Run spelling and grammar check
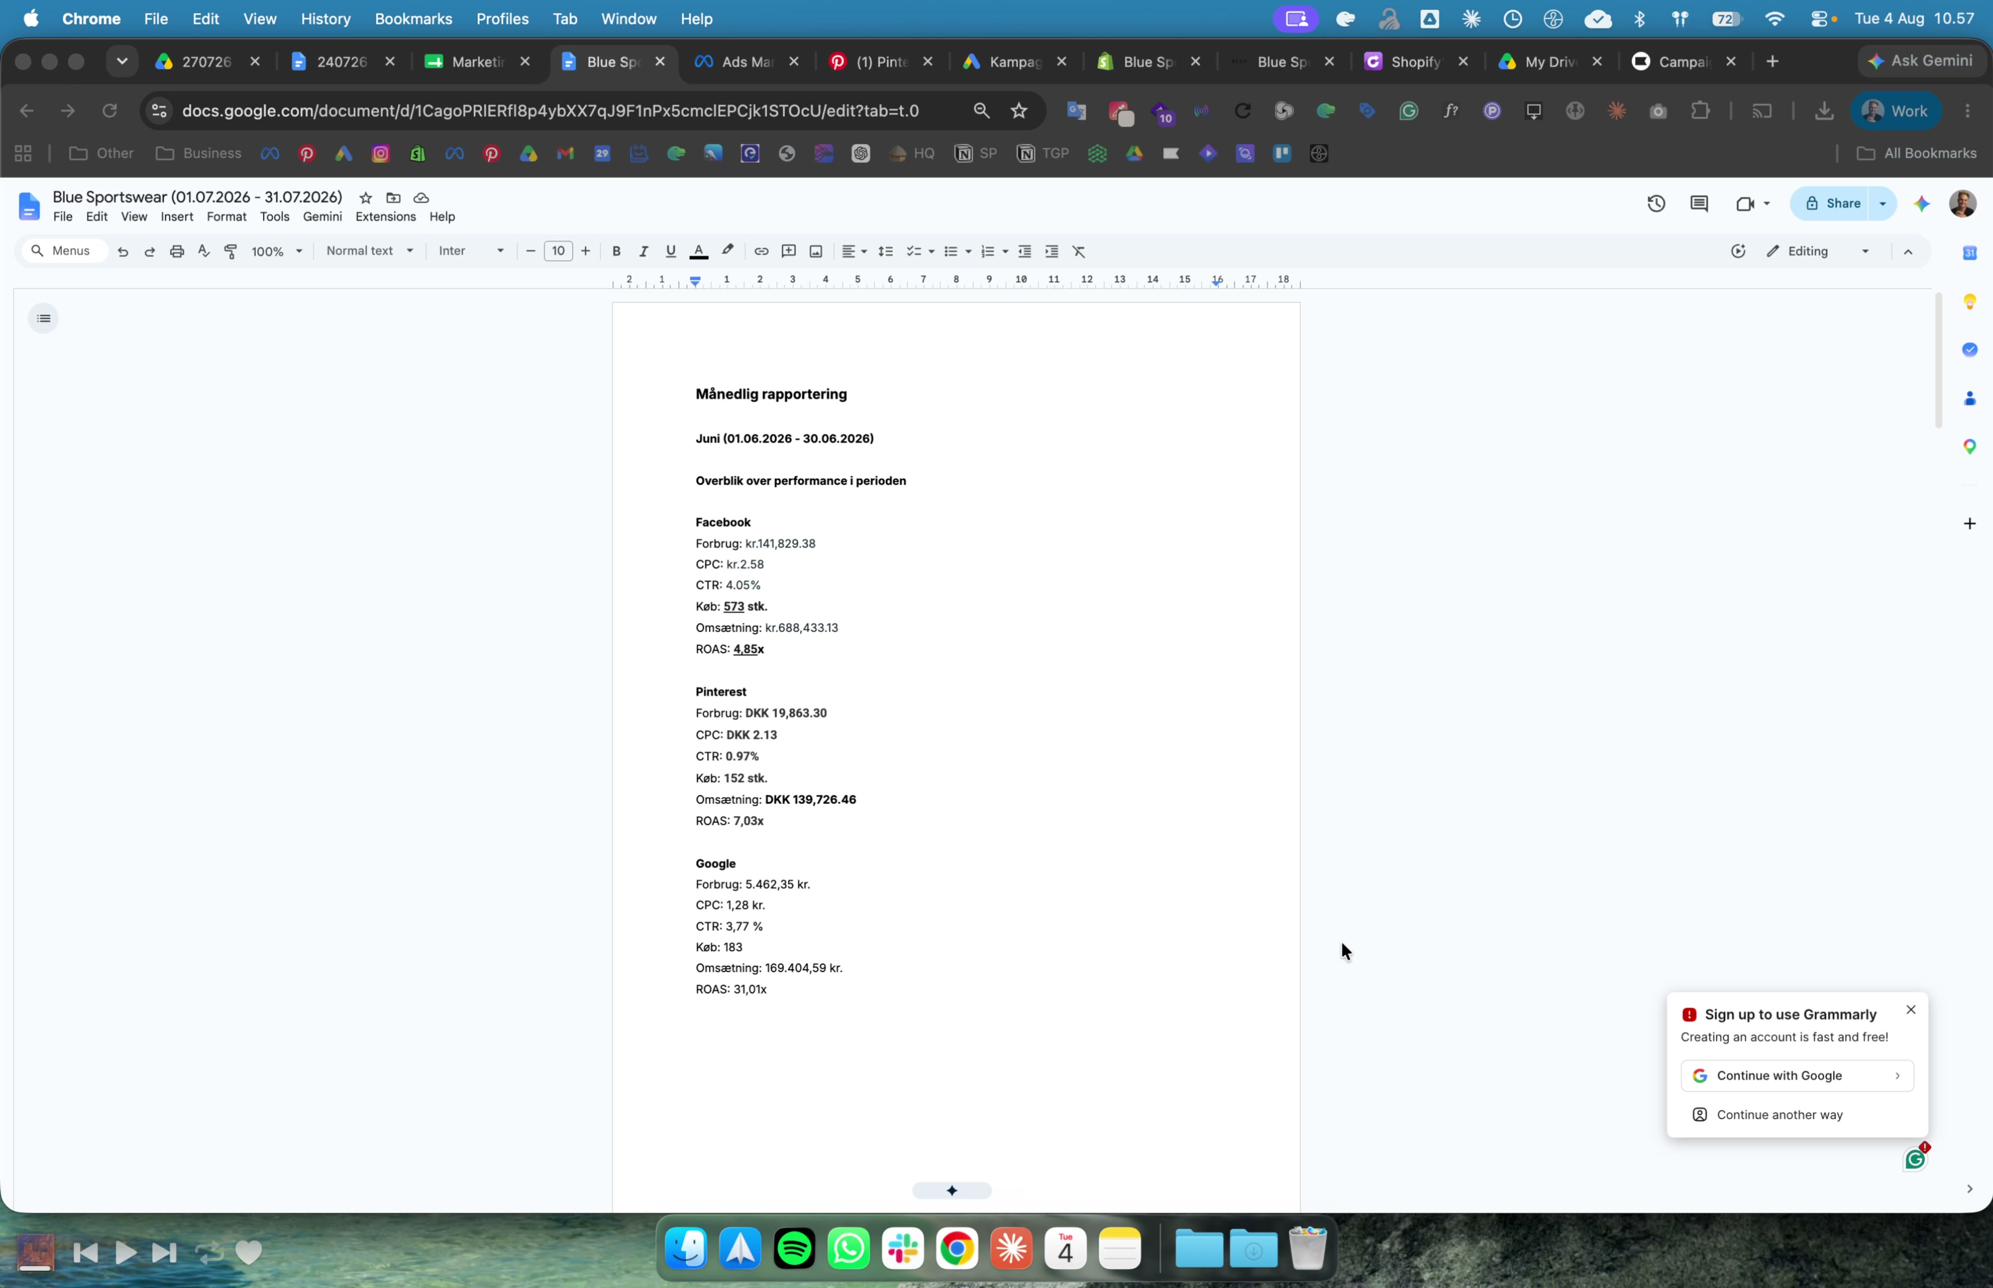 click(203, 251)
